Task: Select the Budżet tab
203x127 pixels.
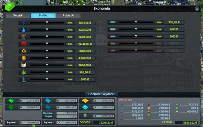Action: point(43,16)
